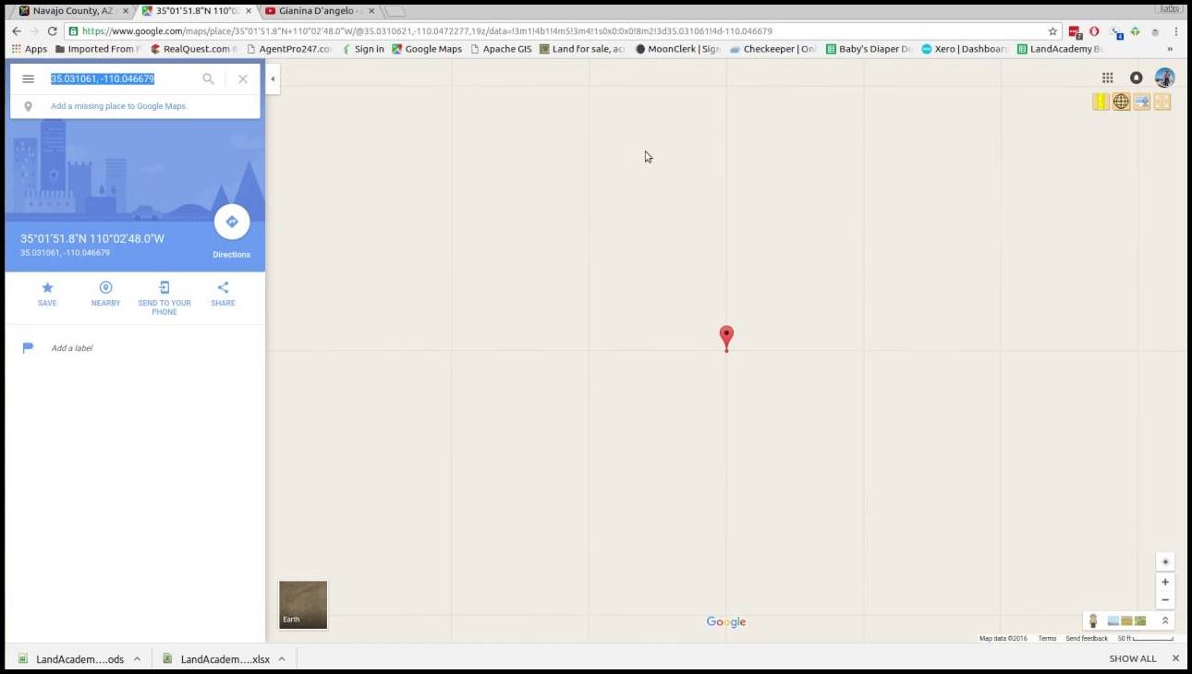Bookmark this page with star
This screenshot has width=1192, height=674.
[x=1052, y=30]
